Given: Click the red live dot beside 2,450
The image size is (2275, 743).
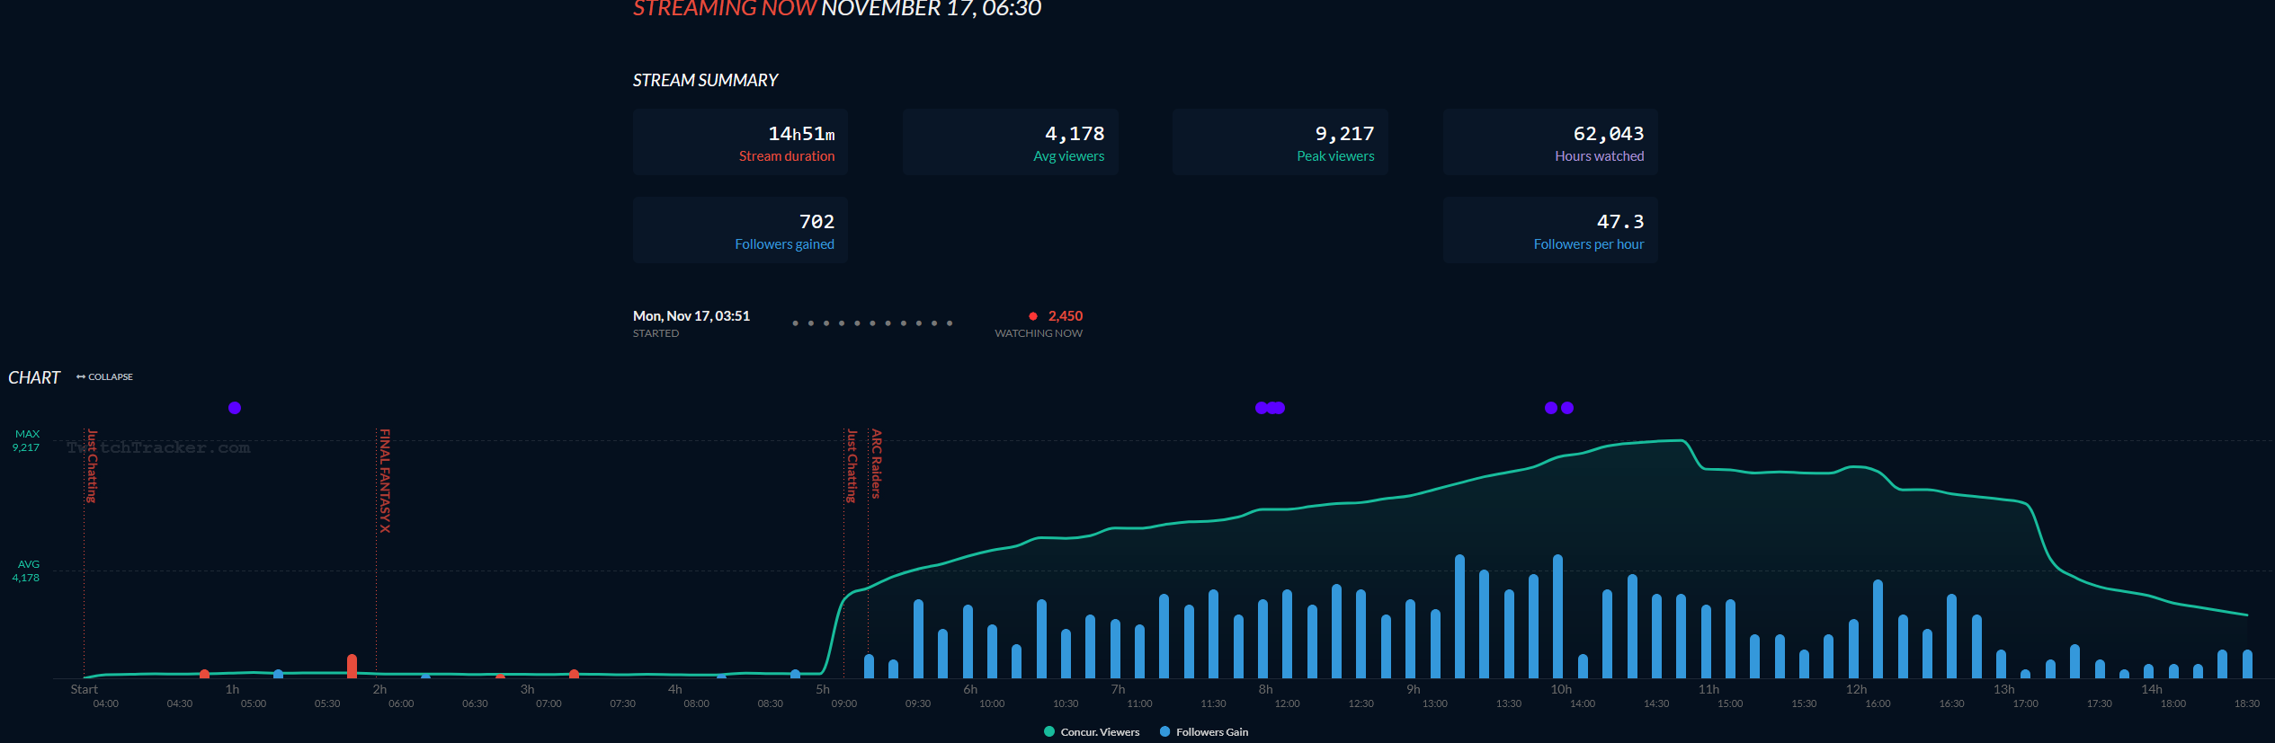Looking at the screenshot, I should pos(1033,316).
